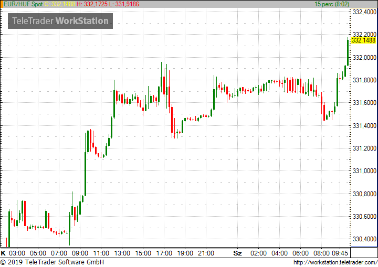Click the yellow 332,1488 current price marker

click(363, 40)
